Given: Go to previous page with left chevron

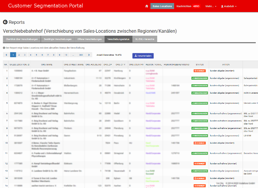Looking at the screenshot, I should coord(6,55).
